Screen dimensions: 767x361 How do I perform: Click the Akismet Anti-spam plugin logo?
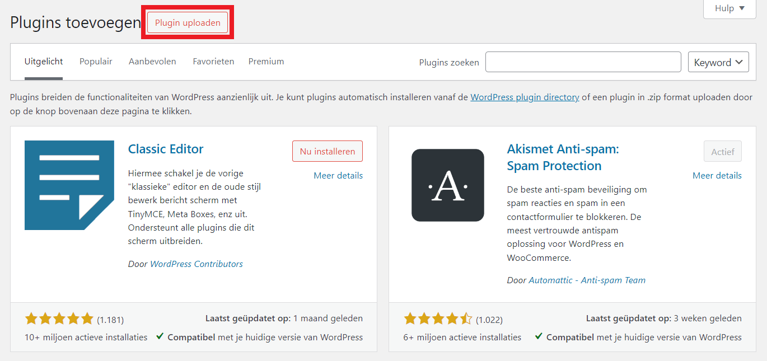447,185
